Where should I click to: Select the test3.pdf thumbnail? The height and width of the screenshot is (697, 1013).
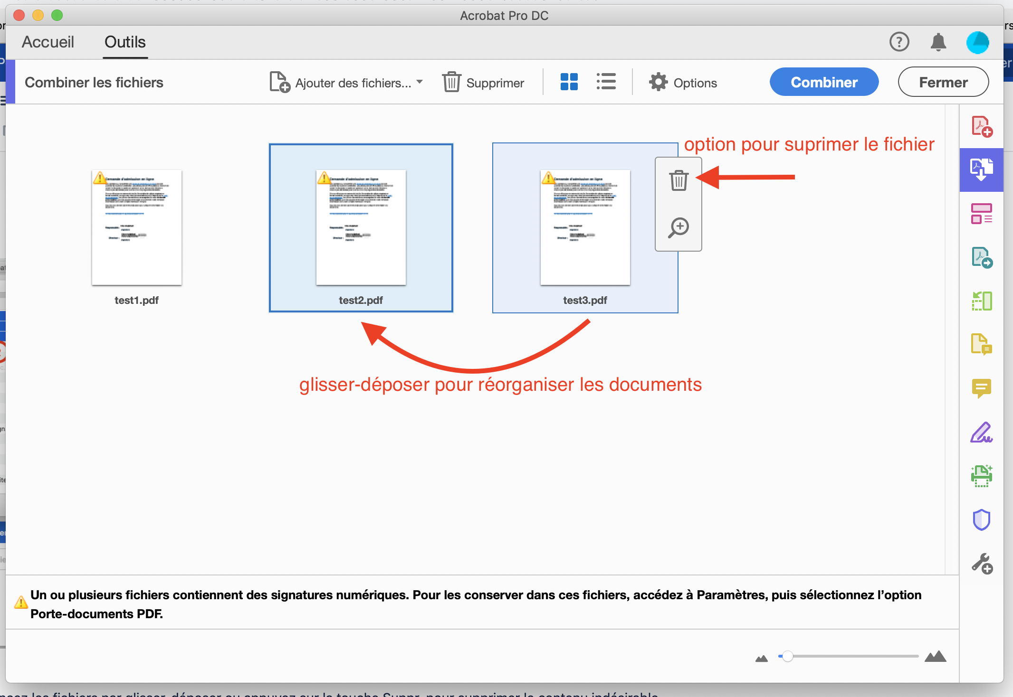(585, 227)
